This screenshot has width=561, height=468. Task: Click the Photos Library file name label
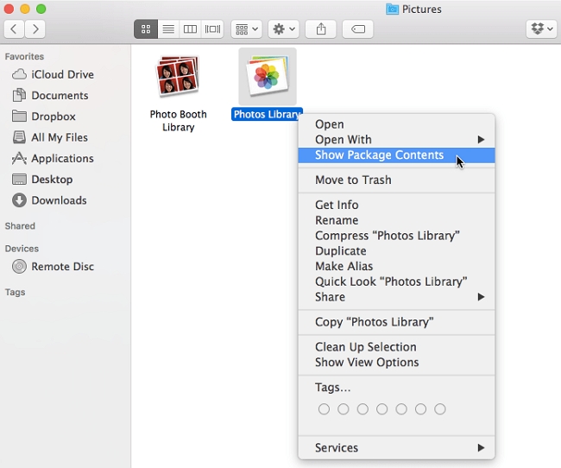[267, 114]
